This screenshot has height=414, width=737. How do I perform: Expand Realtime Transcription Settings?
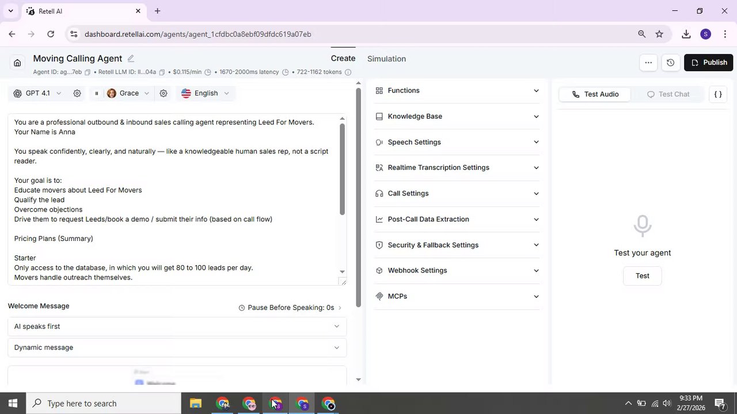457,168
